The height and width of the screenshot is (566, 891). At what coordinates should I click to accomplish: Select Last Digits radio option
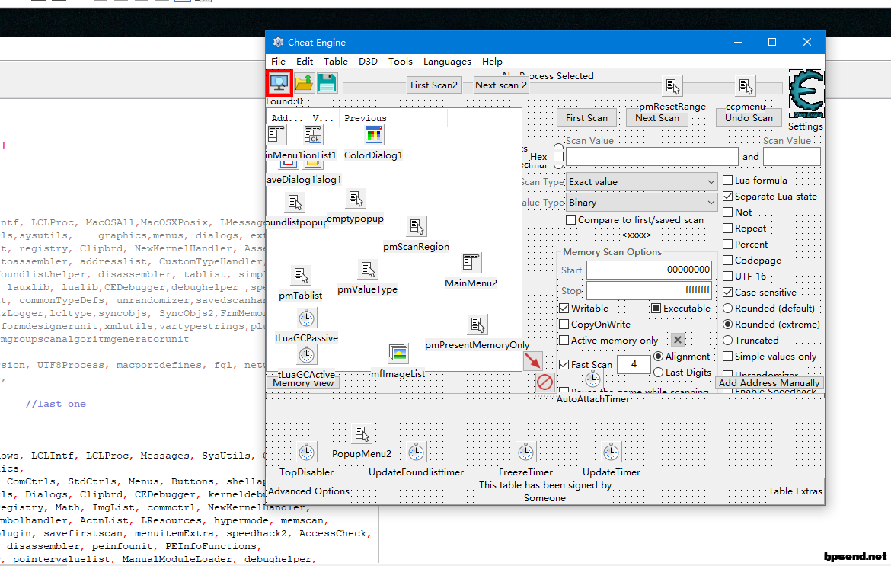658,372
